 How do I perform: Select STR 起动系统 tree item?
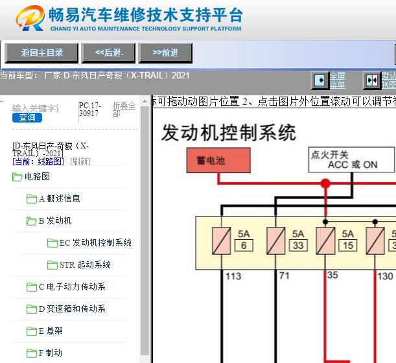click(85, 264)
